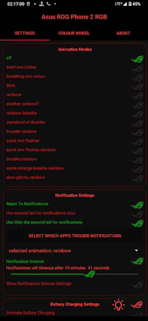The height and width of the screenshot is (321, 148).
Task: Tap the green ROG icon next to off
Action: point(137,59)
